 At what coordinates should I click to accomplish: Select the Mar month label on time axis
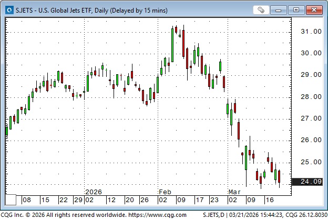coord(233,192)
